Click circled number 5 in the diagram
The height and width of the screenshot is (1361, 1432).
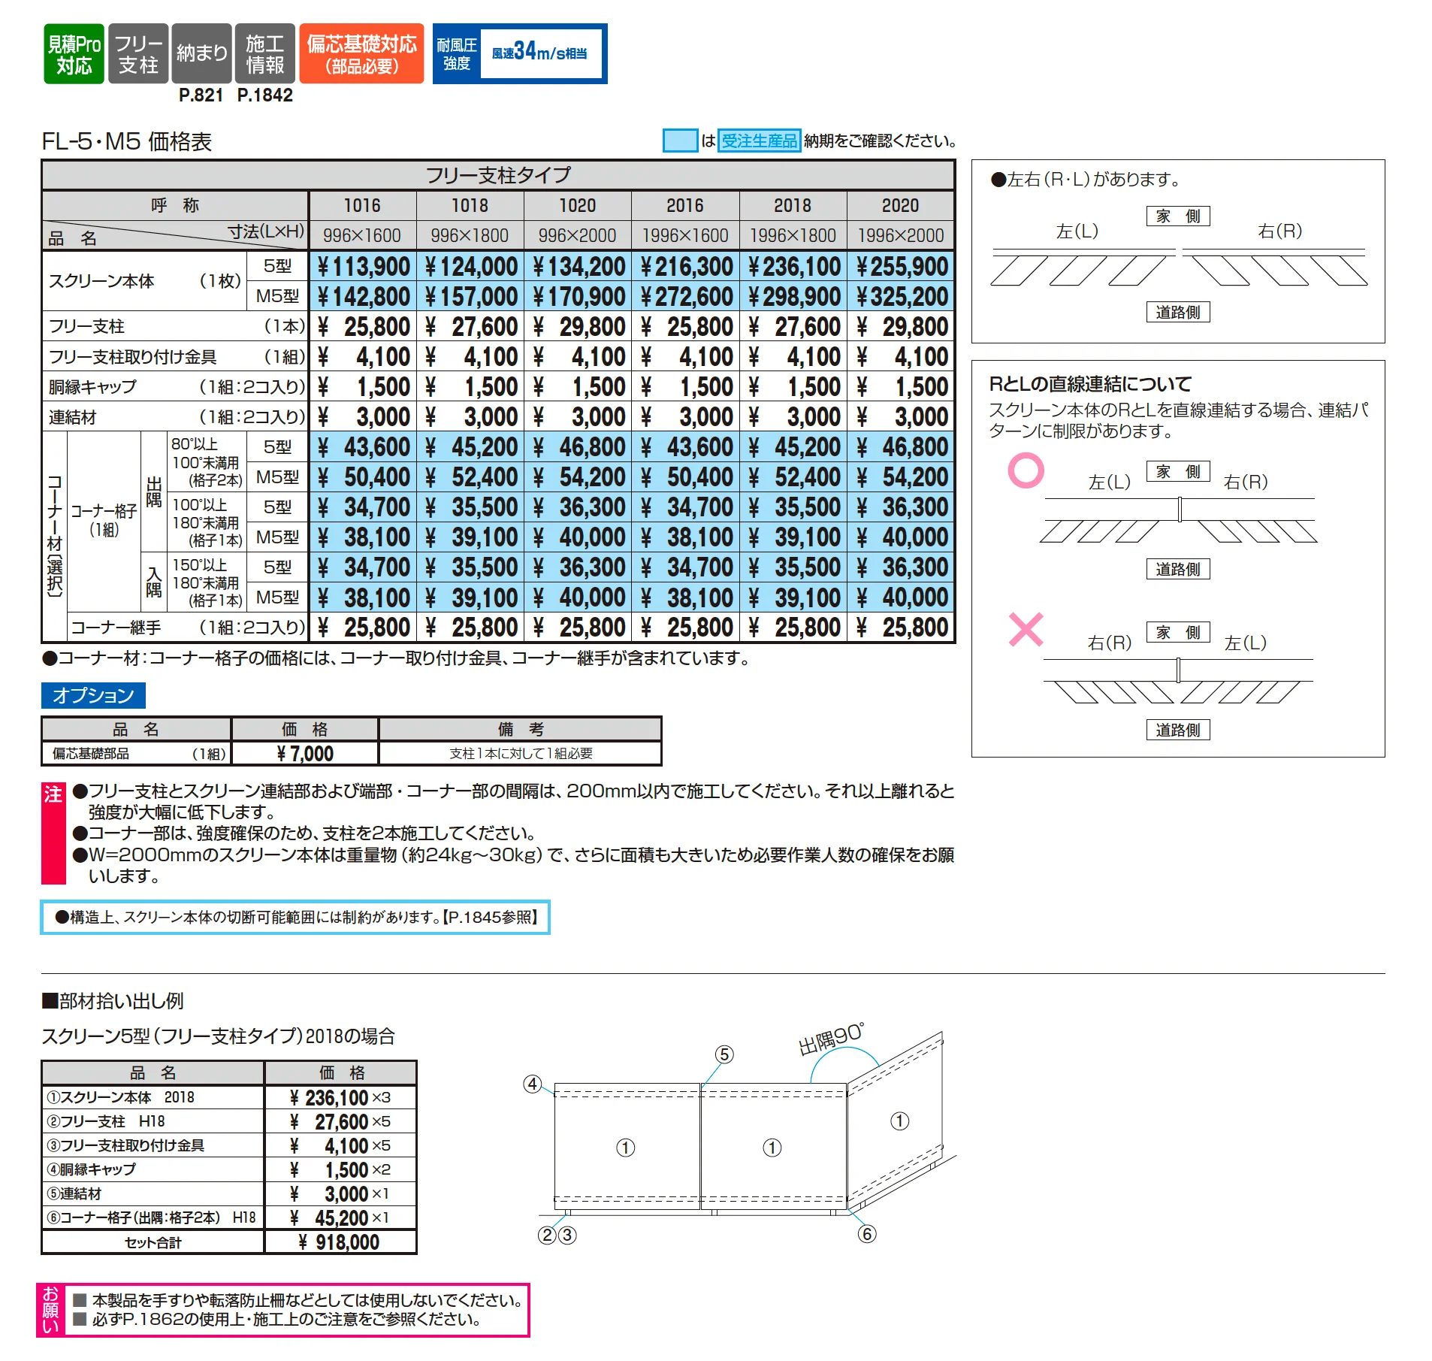point(724,1054)
